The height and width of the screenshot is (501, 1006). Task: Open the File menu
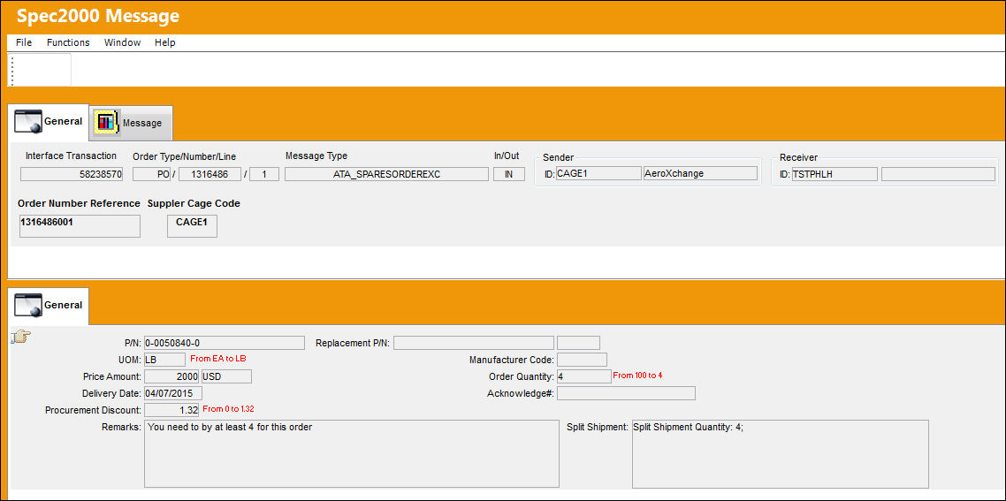tap(24, 42)
